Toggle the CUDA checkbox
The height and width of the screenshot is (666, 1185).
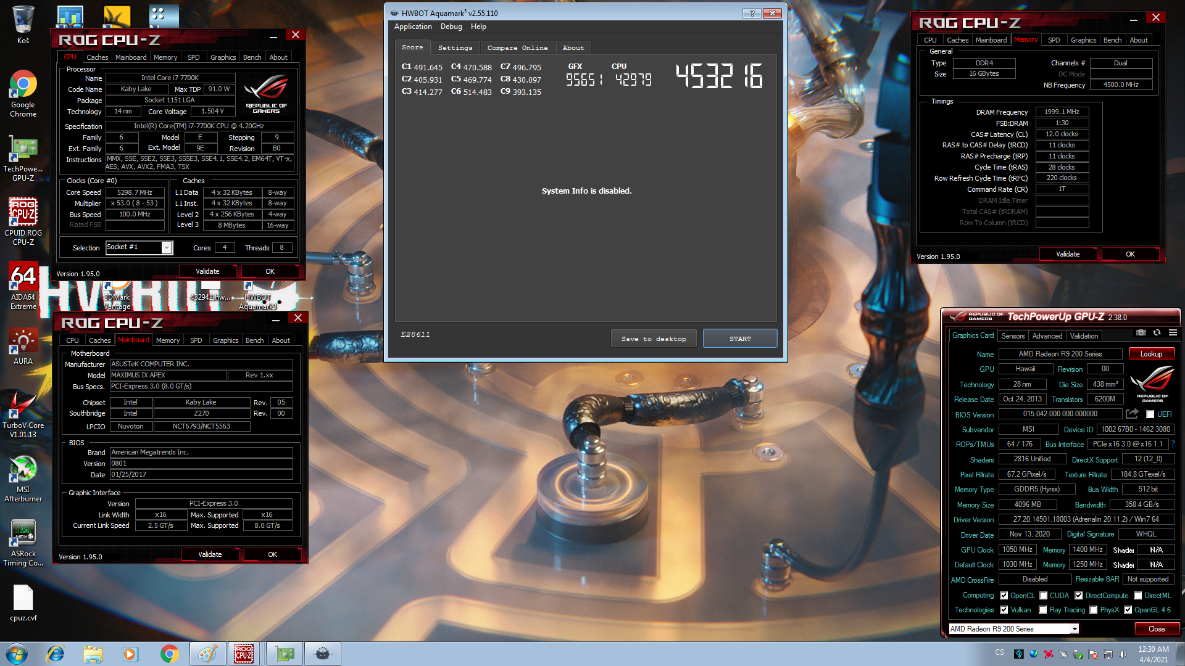tap(1044, 596)
